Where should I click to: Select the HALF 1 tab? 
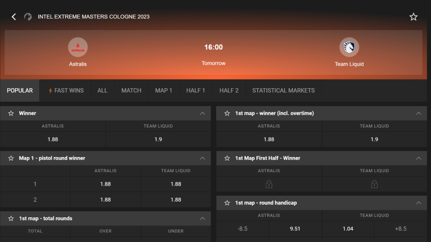(x=196, y=90)
